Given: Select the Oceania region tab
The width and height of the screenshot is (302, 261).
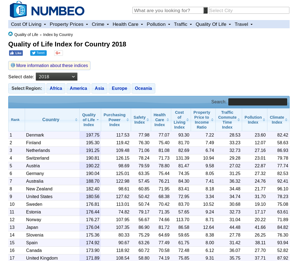Looking at the screenshot, I should click(x=143, y=88).
